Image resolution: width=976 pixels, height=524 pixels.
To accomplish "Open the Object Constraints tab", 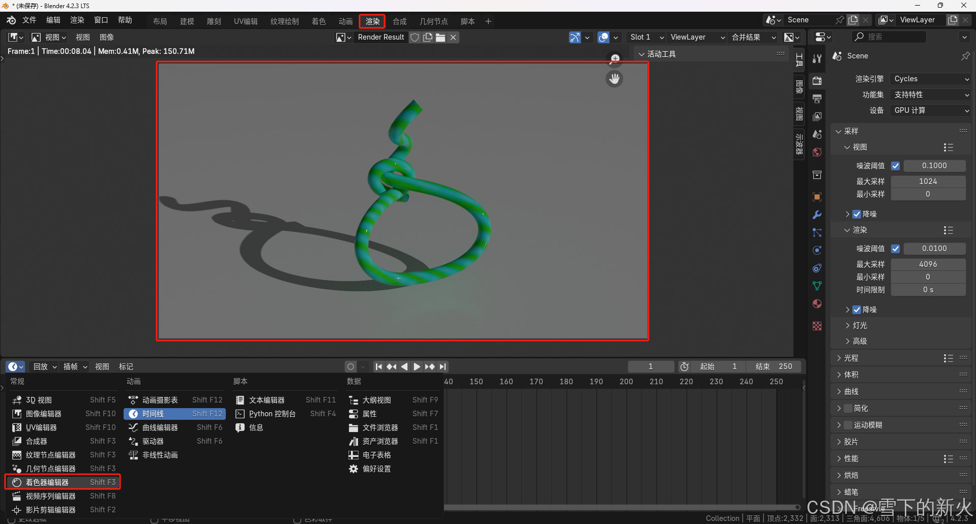I will point(817,268).
